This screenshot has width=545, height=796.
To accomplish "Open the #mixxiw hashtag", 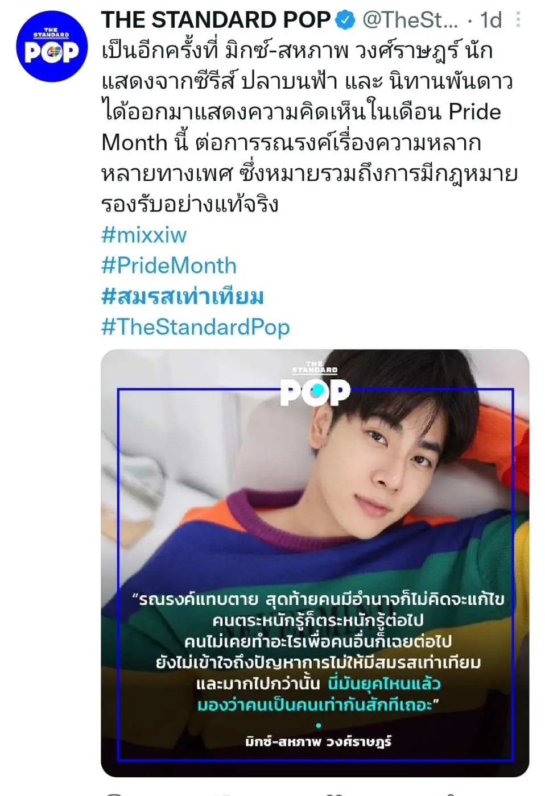I will point(144,235).
